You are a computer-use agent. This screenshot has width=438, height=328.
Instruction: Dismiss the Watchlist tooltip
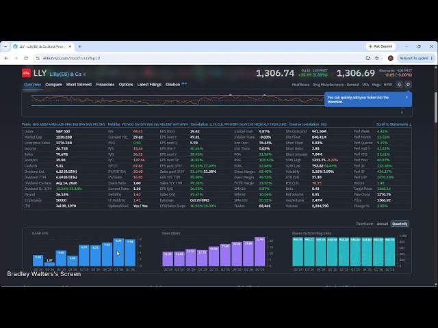point(407,97)
